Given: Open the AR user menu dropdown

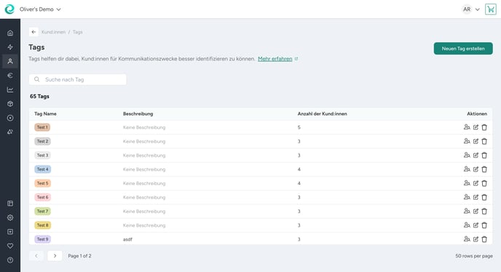Looking at the screenshot, I should (x=470, y=9).
